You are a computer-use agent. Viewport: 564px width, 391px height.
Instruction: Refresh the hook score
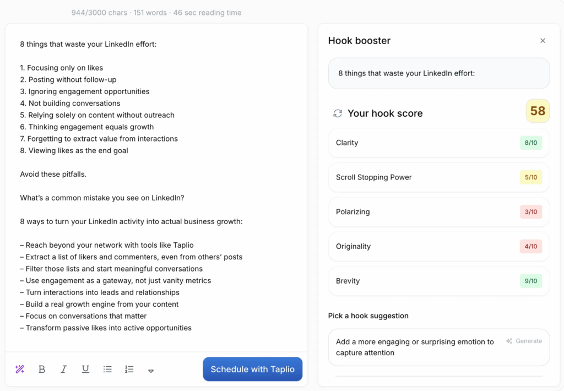click(338, 113)
